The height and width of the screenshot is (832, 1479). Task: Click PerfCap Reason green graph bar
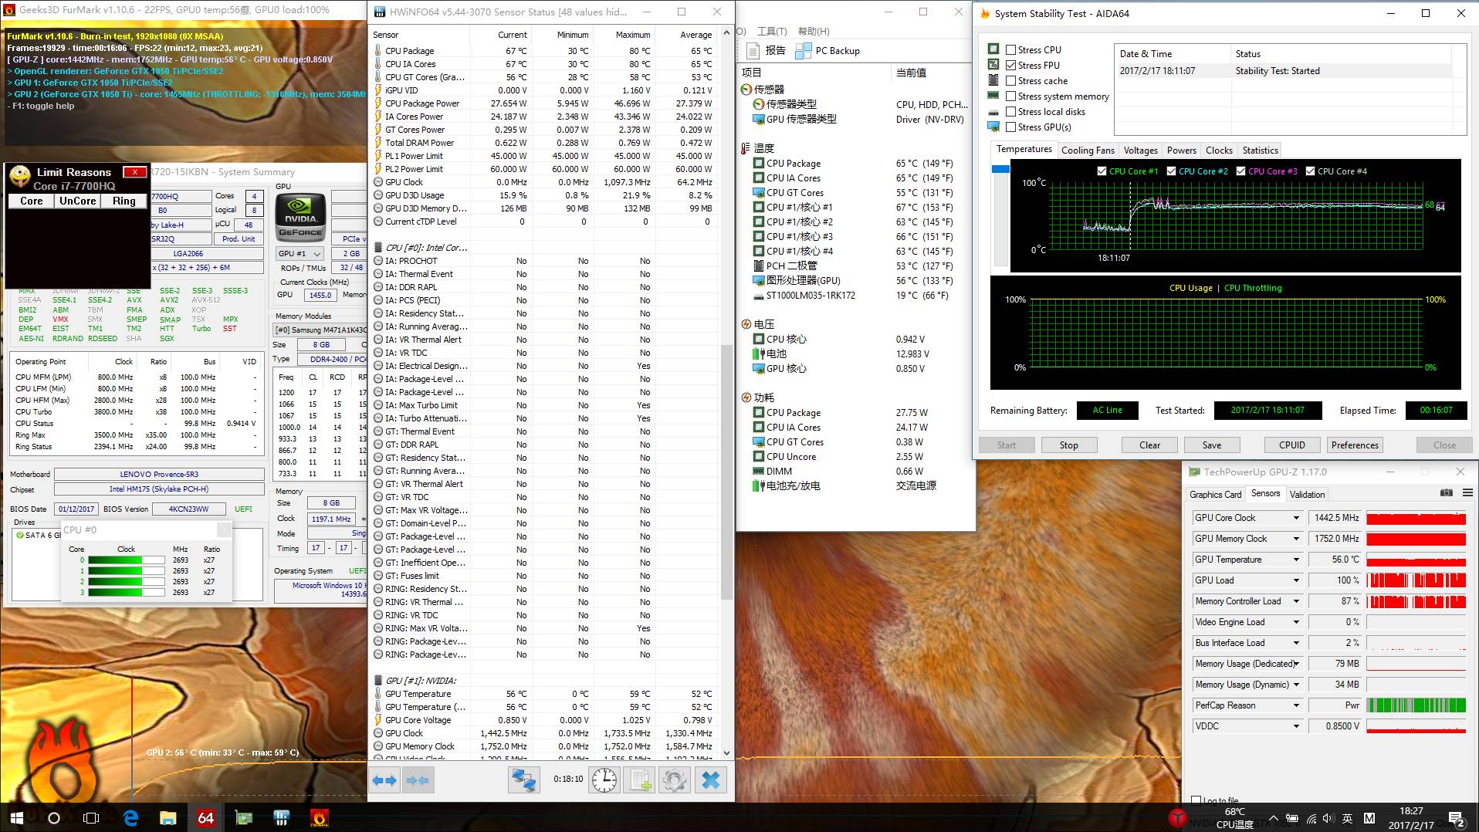tap(1416, 705)
